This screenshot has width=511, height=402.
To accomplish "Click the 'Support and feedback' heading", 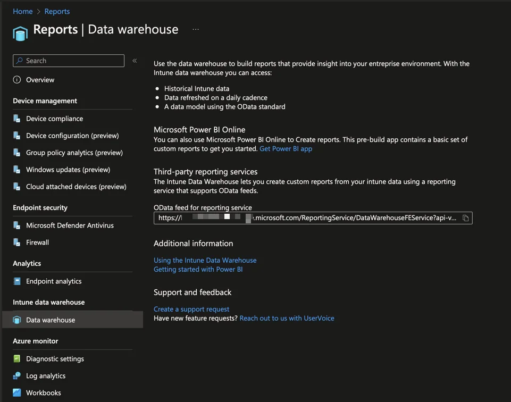I will click(x=192, y=292).
